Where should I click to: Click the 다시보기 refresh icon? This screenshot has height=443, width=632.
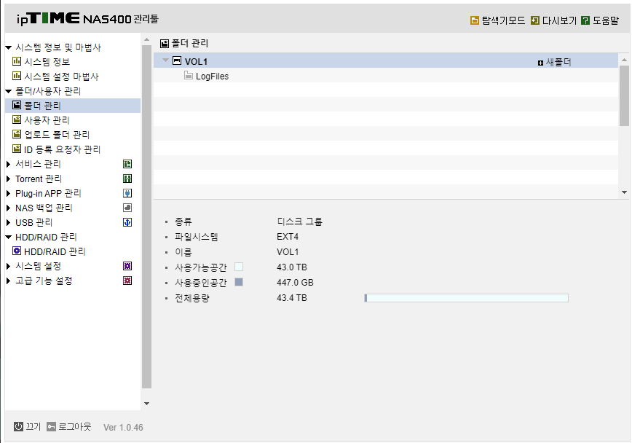click(x=535, y=20)
